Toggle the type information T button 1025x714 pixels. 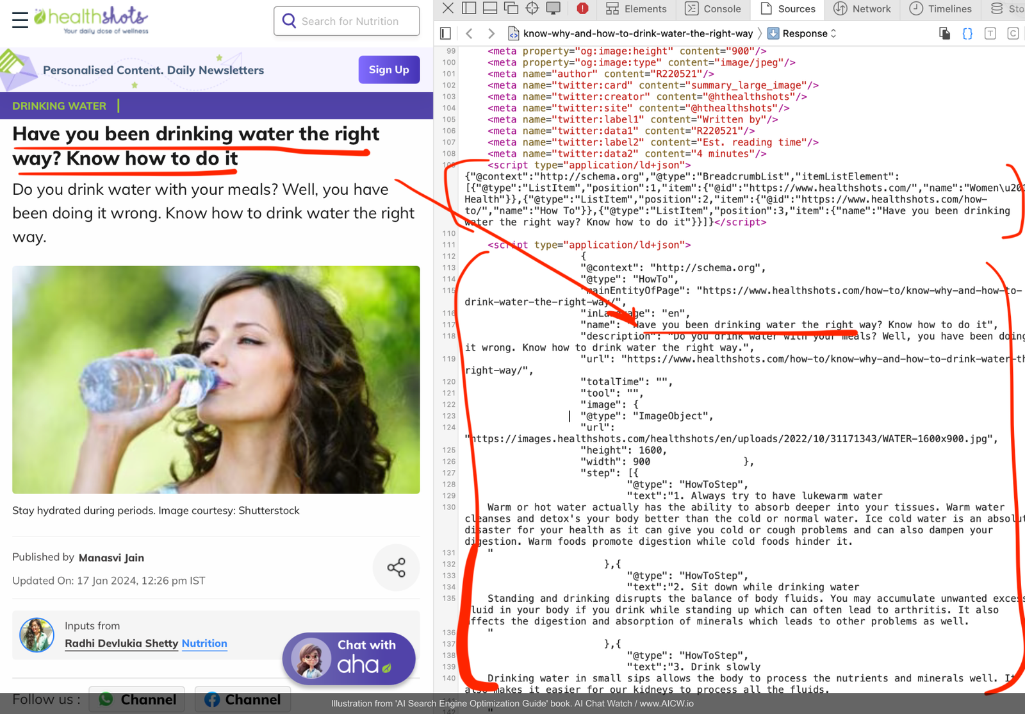click(x=990, y=33)
